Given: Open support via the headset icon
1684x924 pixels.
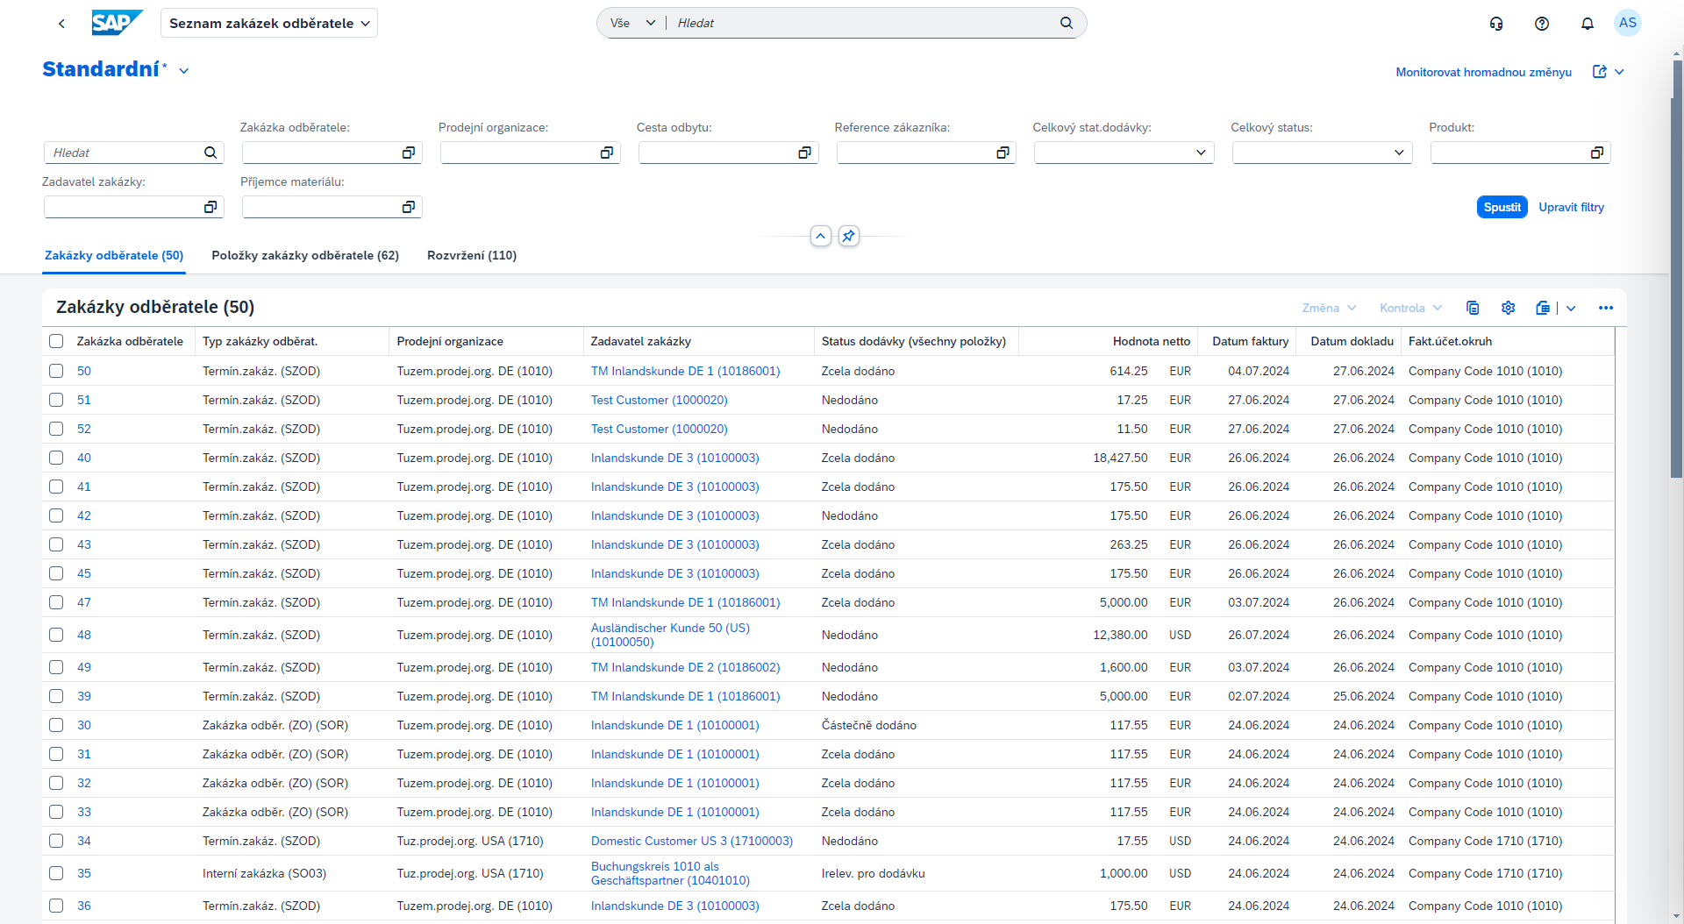Looking at the screenshot, I should coord(1496,23).
